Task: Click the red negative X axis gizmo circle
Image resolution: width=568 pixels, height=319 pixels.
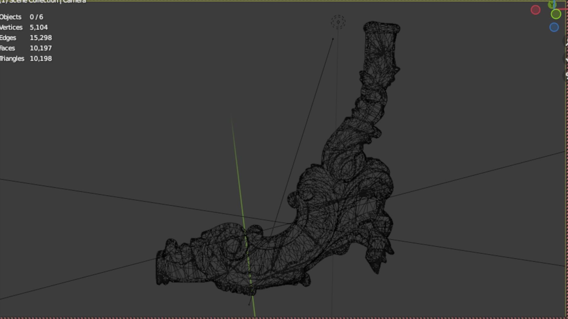Action: pyautogui.click(x=535, y=10)
